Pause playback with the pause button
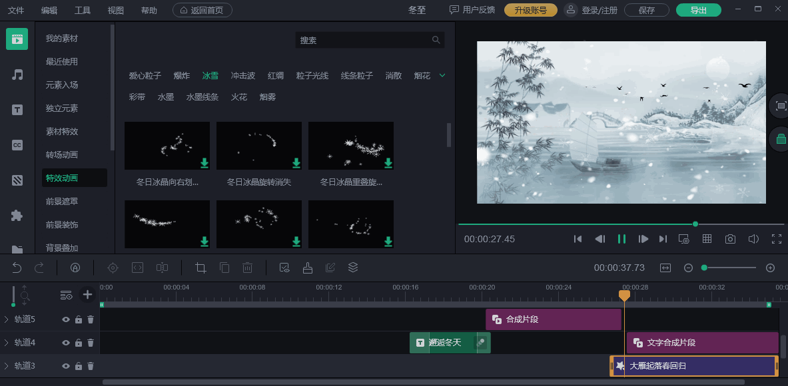 [x=621, y=239]
